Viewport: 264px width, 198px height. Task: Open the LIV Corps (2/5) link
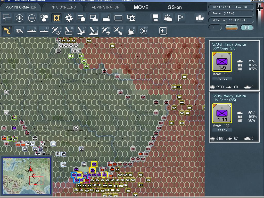(225, 100)
